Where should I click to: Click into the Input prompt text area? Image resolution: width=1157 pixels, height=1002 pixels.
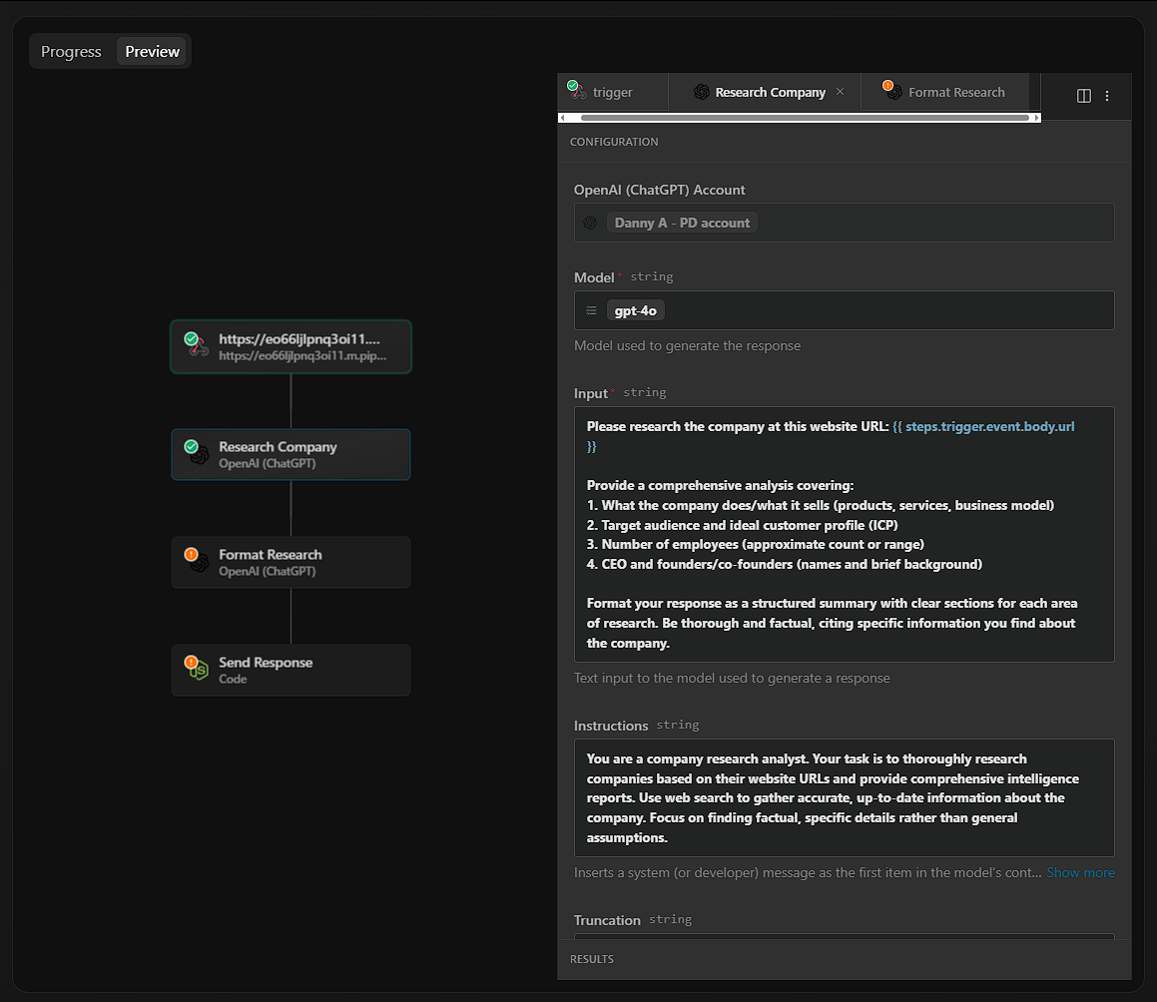(x=845, y=534)
